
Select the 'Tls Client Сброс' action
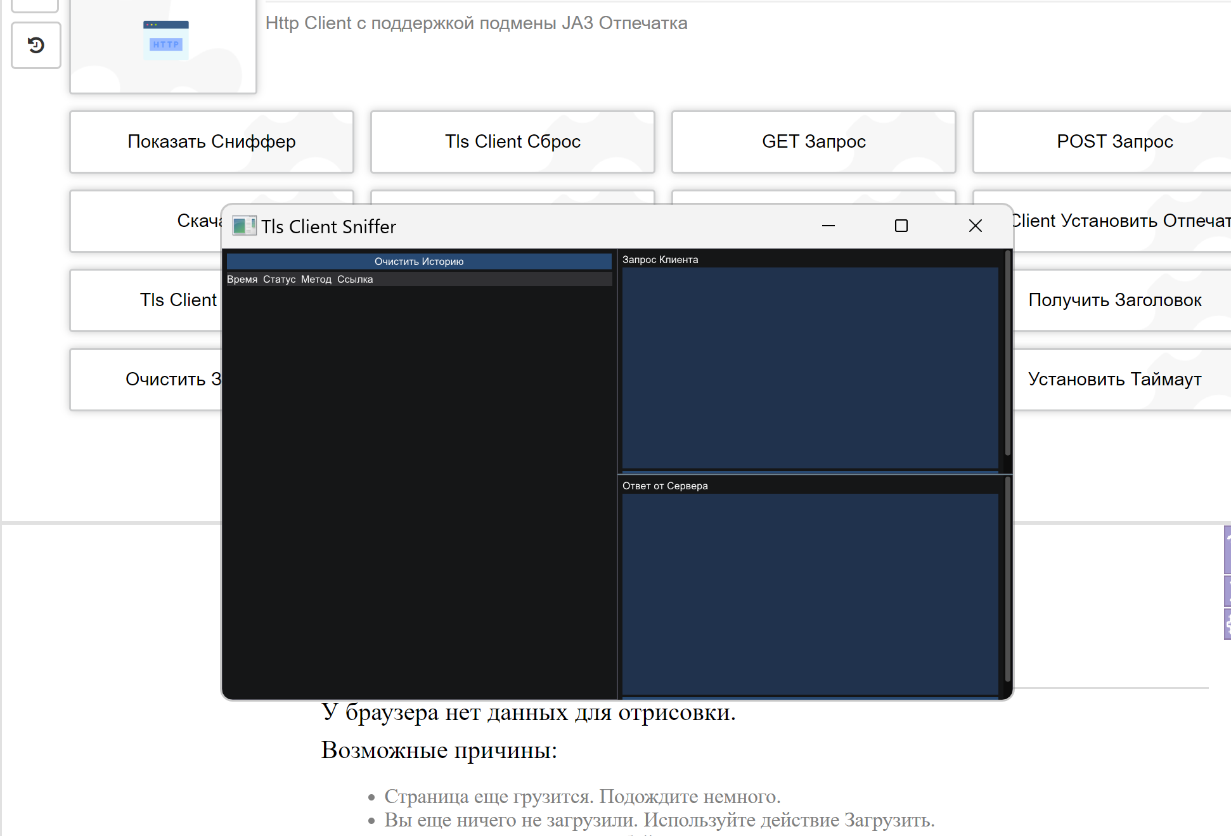(x=512, y=141)
